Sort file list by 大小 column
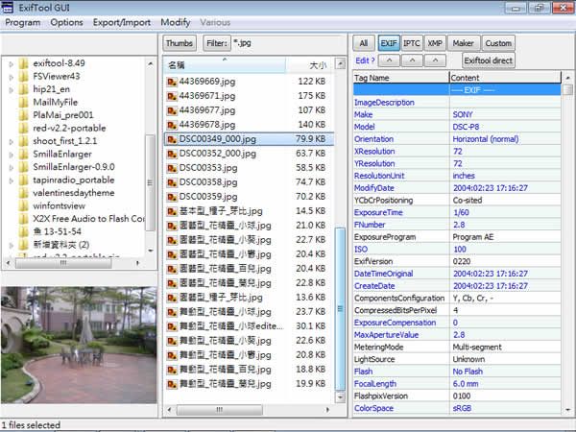Image resolution: width=576 pixels, height=432 pixels. pos(310,65)
